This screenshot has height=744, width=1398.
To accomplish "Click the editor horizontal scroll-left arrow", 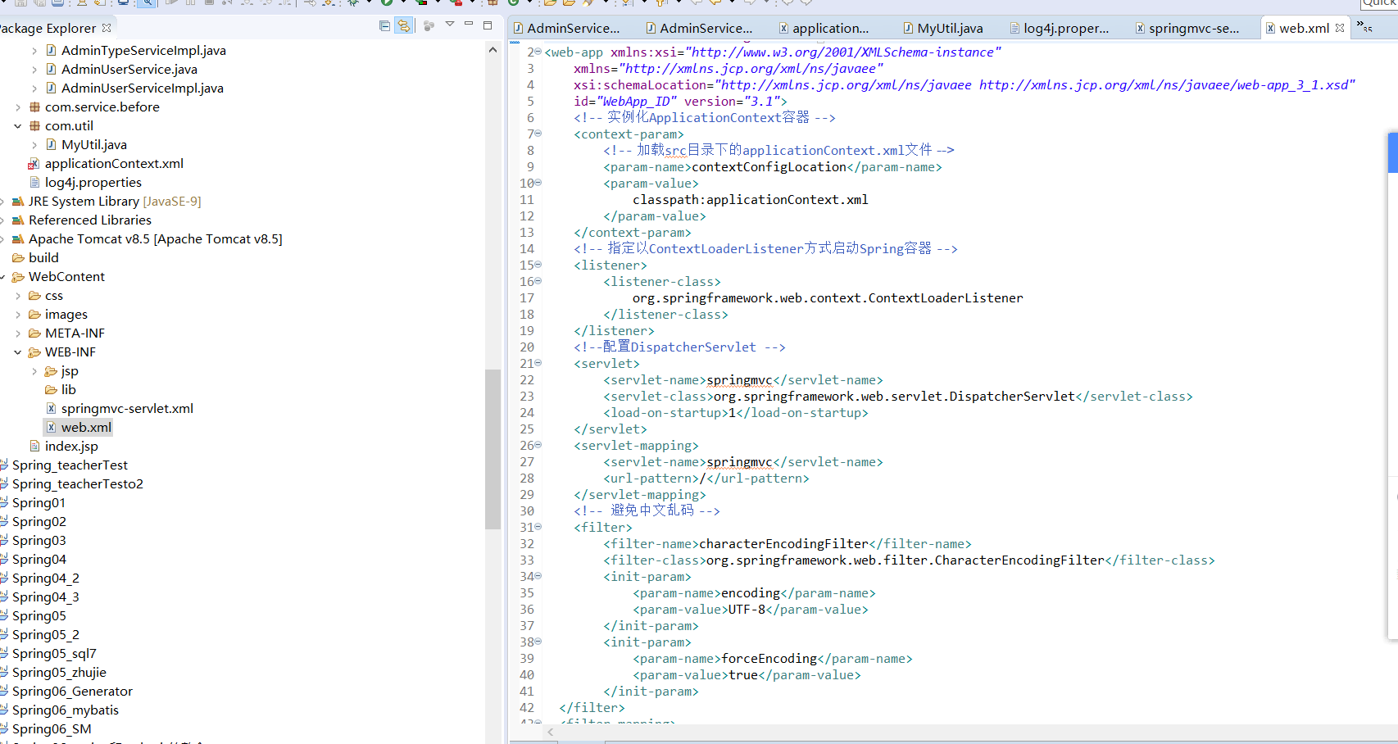I will pos(551,732).
